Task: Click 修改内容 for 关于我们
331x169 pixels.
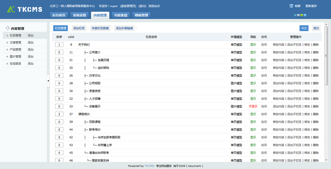Action: point(279,45)
